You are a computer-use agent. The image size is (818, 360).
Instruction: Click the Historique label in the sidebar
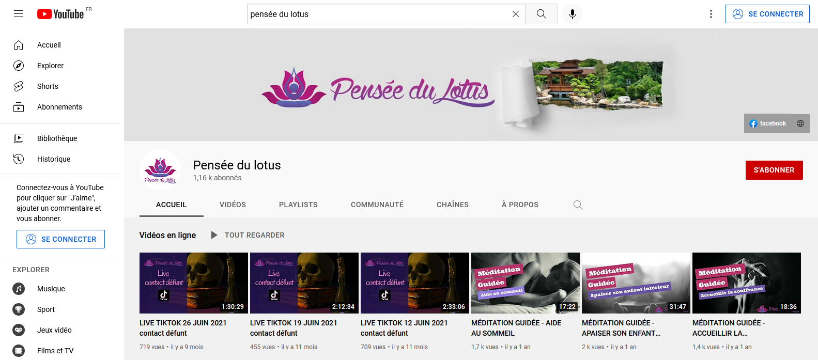pyautogui.click(x=54, y=159)
